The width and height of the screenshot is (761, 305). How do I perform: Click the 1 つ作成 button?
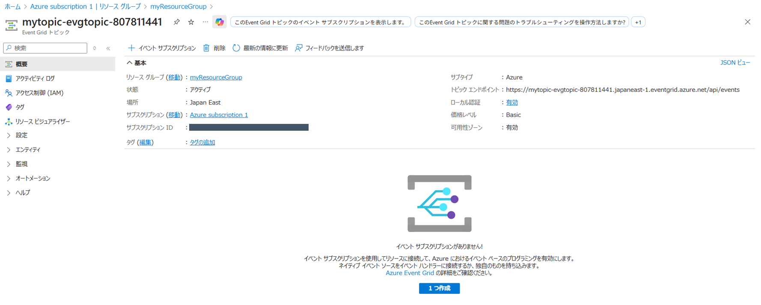click(439, 288)
